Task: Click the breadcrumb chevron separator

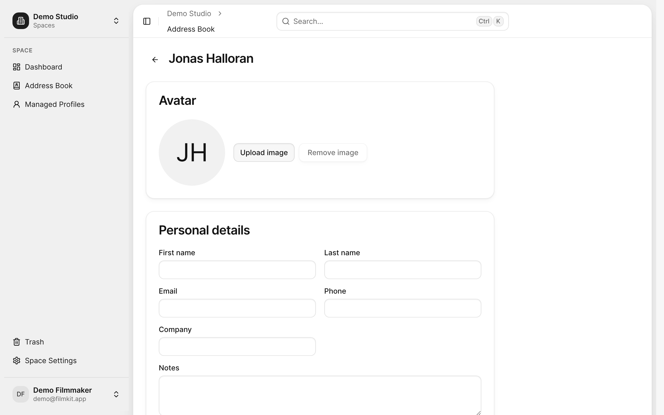Action: (220, 13)
